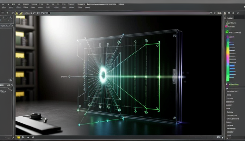Select the glowing ring in the viewport
The height and width of the screenshot is (141, 245).
[103, 74]
